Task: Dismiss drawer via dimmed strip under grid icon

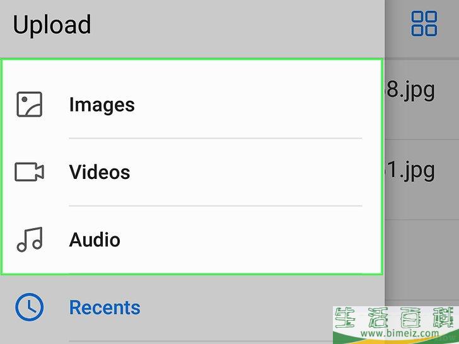Action: pos(422,49)
